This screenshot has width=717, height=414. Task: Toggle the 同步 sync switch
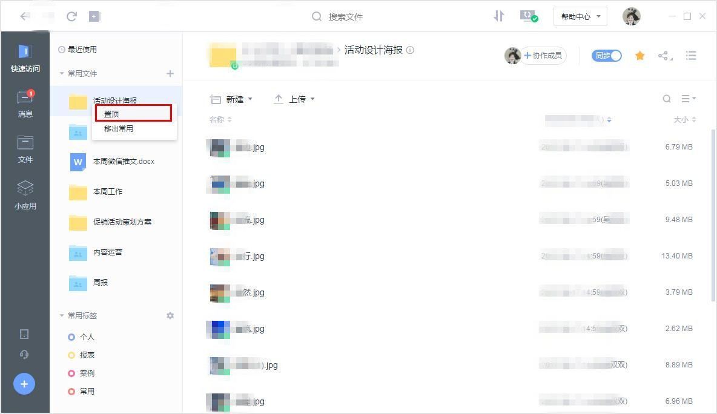(607, 56)
